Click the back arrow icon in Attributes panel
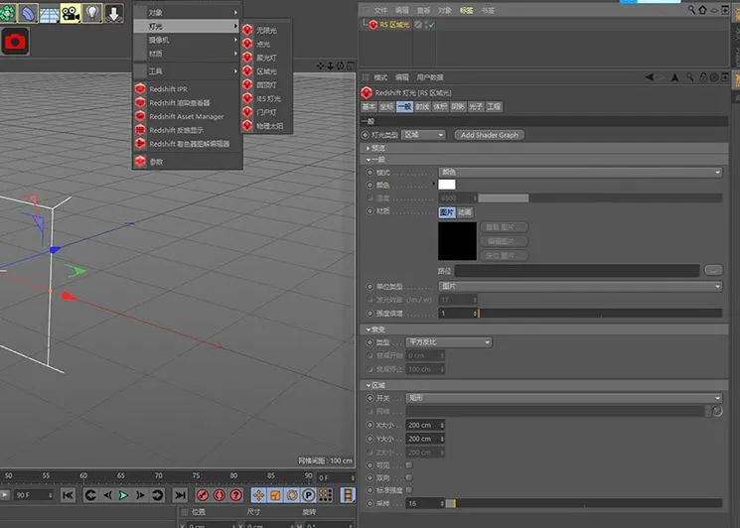740x528 pixels. pyautogui.click(x=650, y=76)
